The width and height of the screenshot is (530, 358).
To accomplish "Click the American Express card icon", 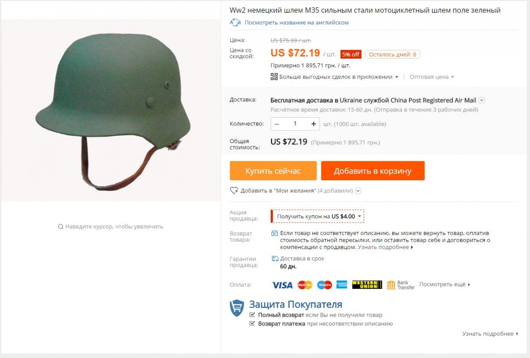I will [342, 285].
